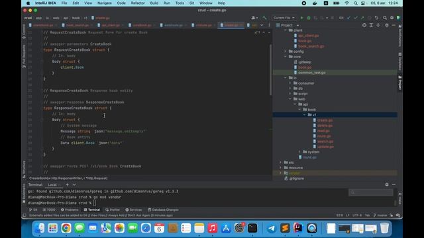Open the Profiler tool window tab
The width and height of the screenshot is (424, 238).
coord(113,210)
